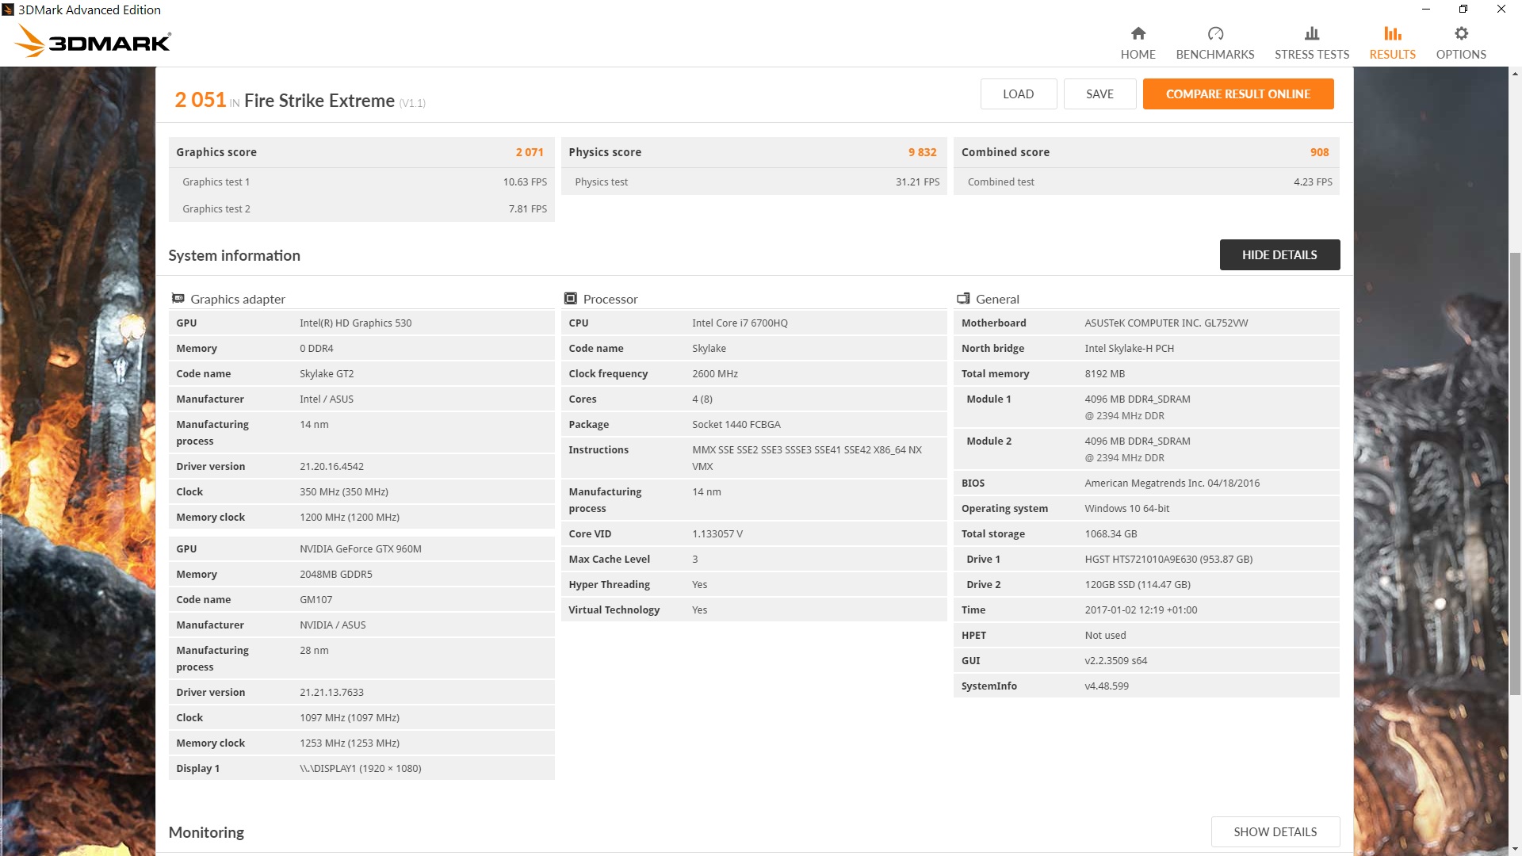The width and height of the screenshot is (1522, 856).
Task: Click the scrollbar up arrow
Action: tap(1515, 74)
